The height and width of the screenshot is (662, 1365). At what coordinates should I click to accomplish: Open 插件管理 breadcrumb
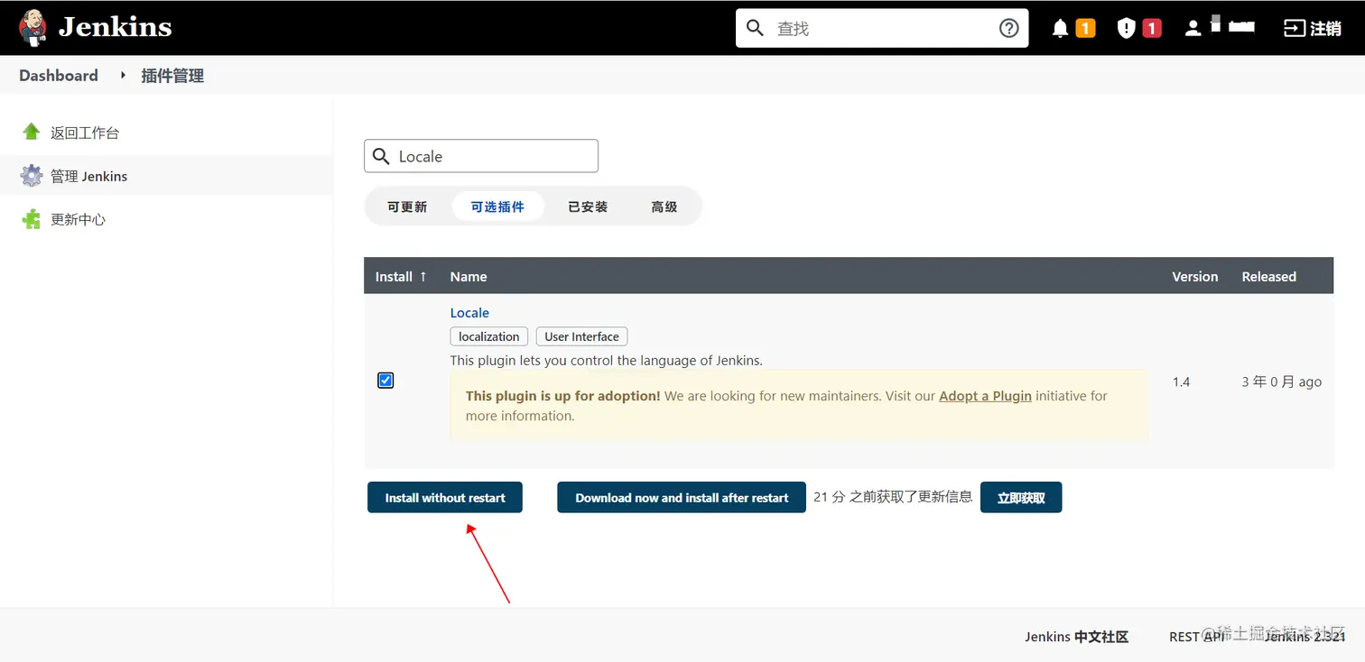point(172,76)
